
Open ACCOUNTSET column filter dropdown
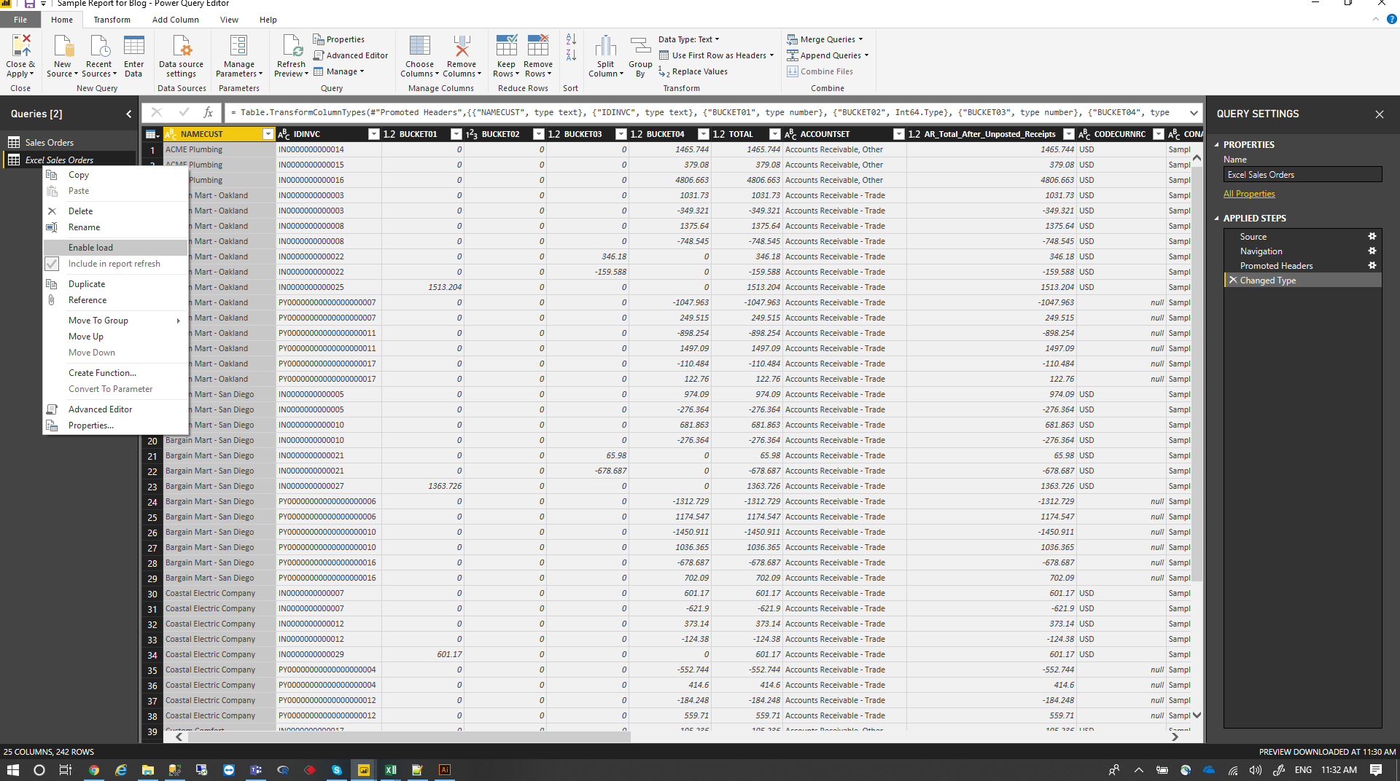[899, 134]
